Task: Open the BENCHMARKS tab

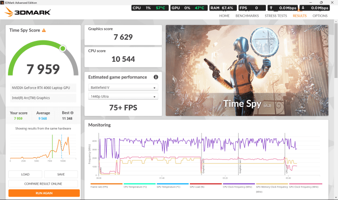Action: [247, 16]
